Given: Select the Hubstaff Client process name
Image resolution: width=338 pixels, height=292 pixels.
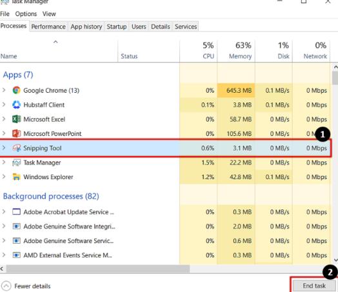Looking at the screenshot, I should point(44,105).
